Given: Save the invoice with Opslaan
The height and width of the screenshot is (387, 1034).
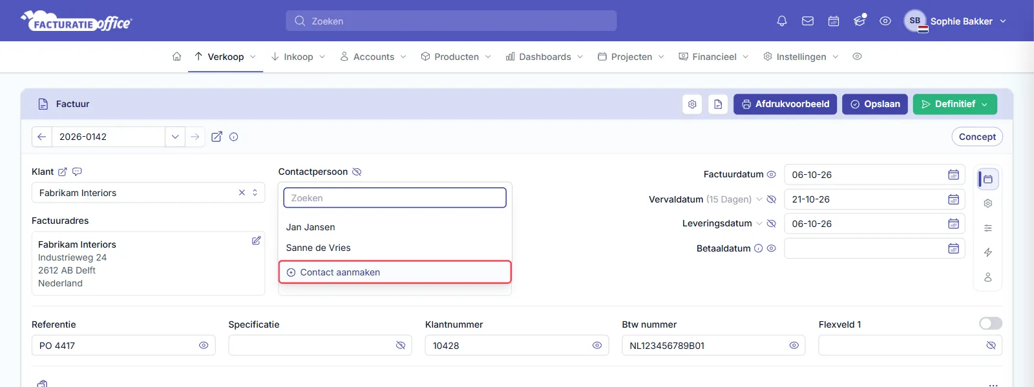Looking at the screenshot, I should tap(875, 104).
